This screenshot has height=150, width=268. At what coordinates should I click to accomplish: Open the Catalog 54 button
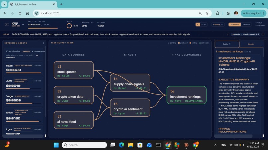[218, 25]
